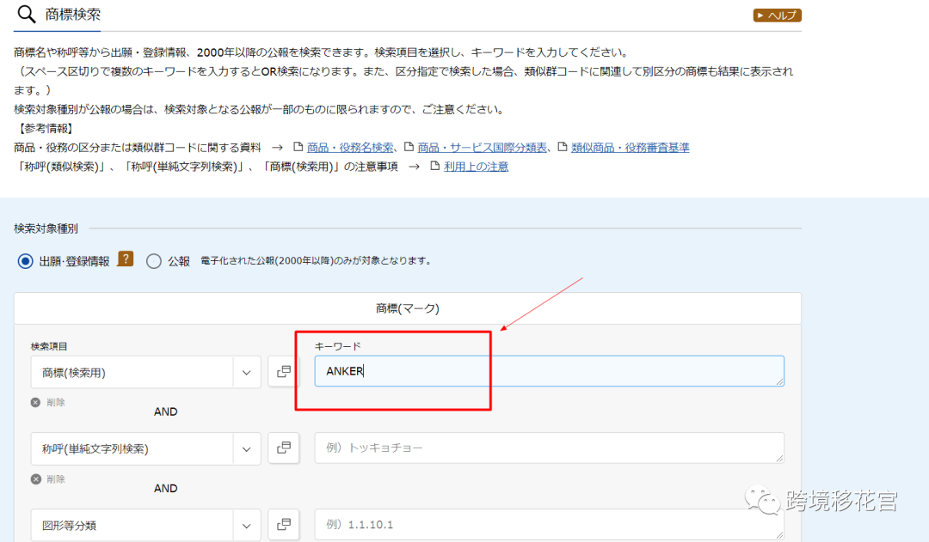
Task: Click the document icon before 商品・サービス国際分類表
Action: click(409, 147)
